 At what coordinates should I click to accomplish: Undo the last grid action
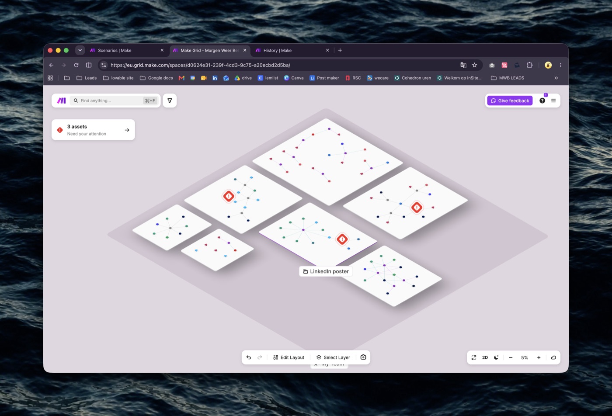point(249,357)
